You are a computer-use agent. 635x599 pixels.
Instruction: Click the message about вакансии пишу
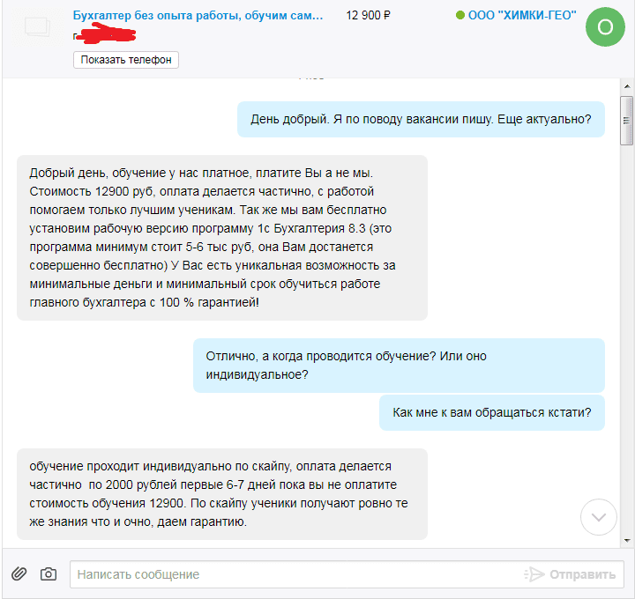coord(421,119)
